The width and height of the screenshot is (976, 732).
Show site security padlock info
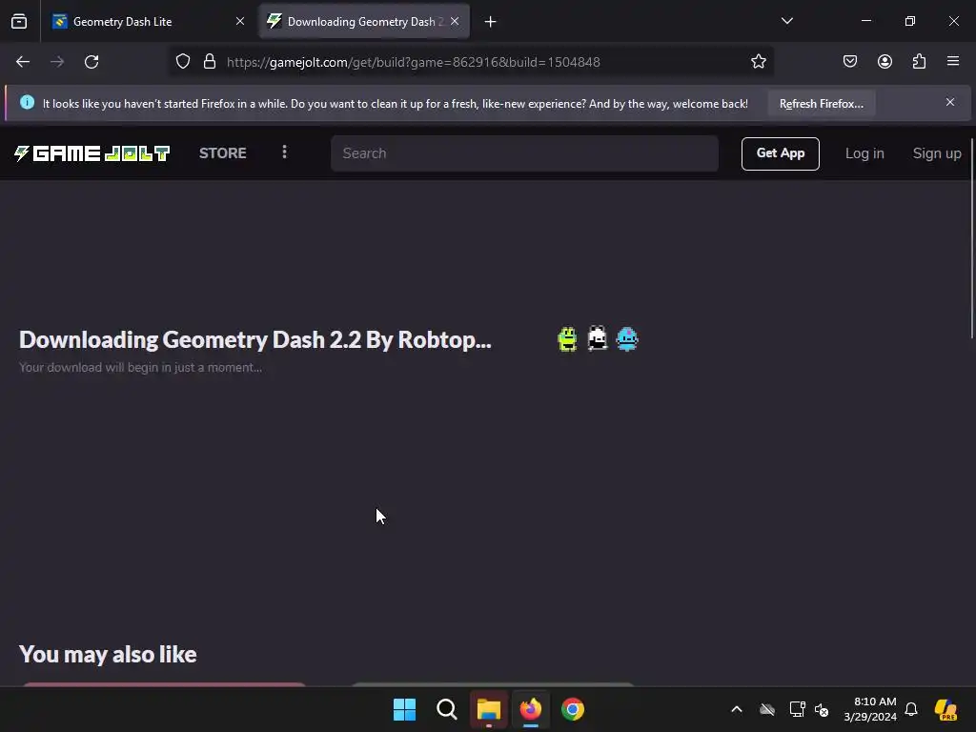pos(210,62)
